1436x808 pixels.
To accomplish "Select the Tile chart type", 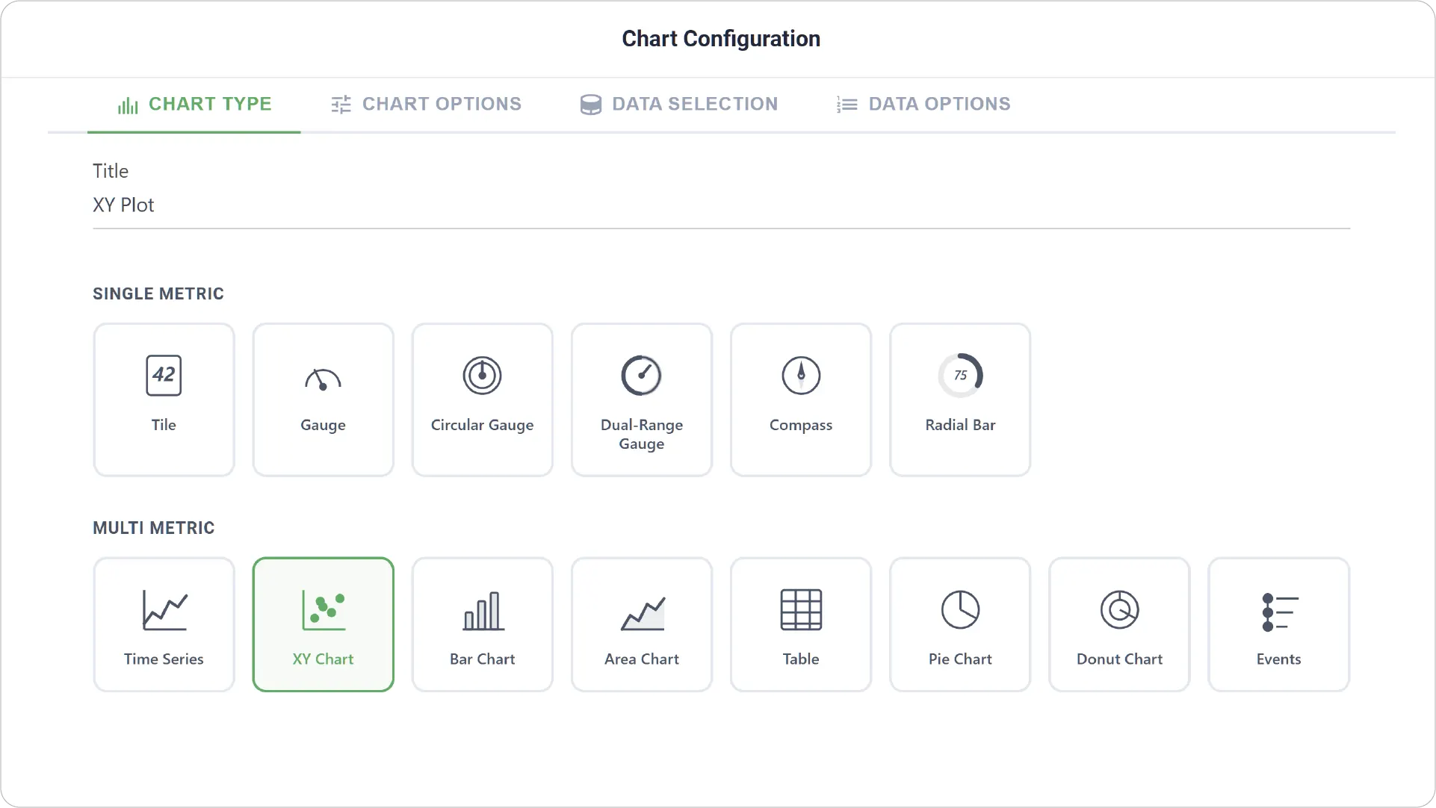I will [x=164, y=400].
